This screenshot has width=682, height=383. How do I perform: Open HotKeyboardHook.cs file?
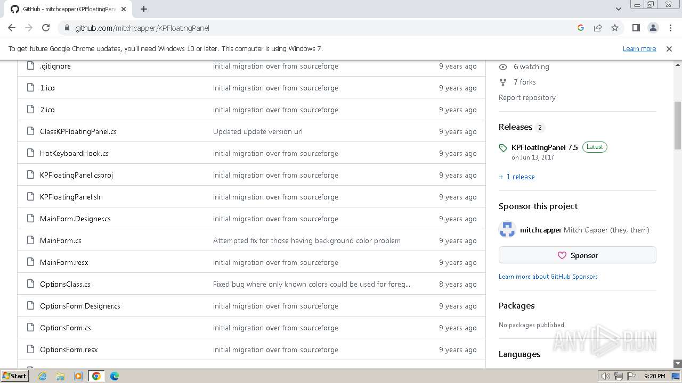point(74,153)
